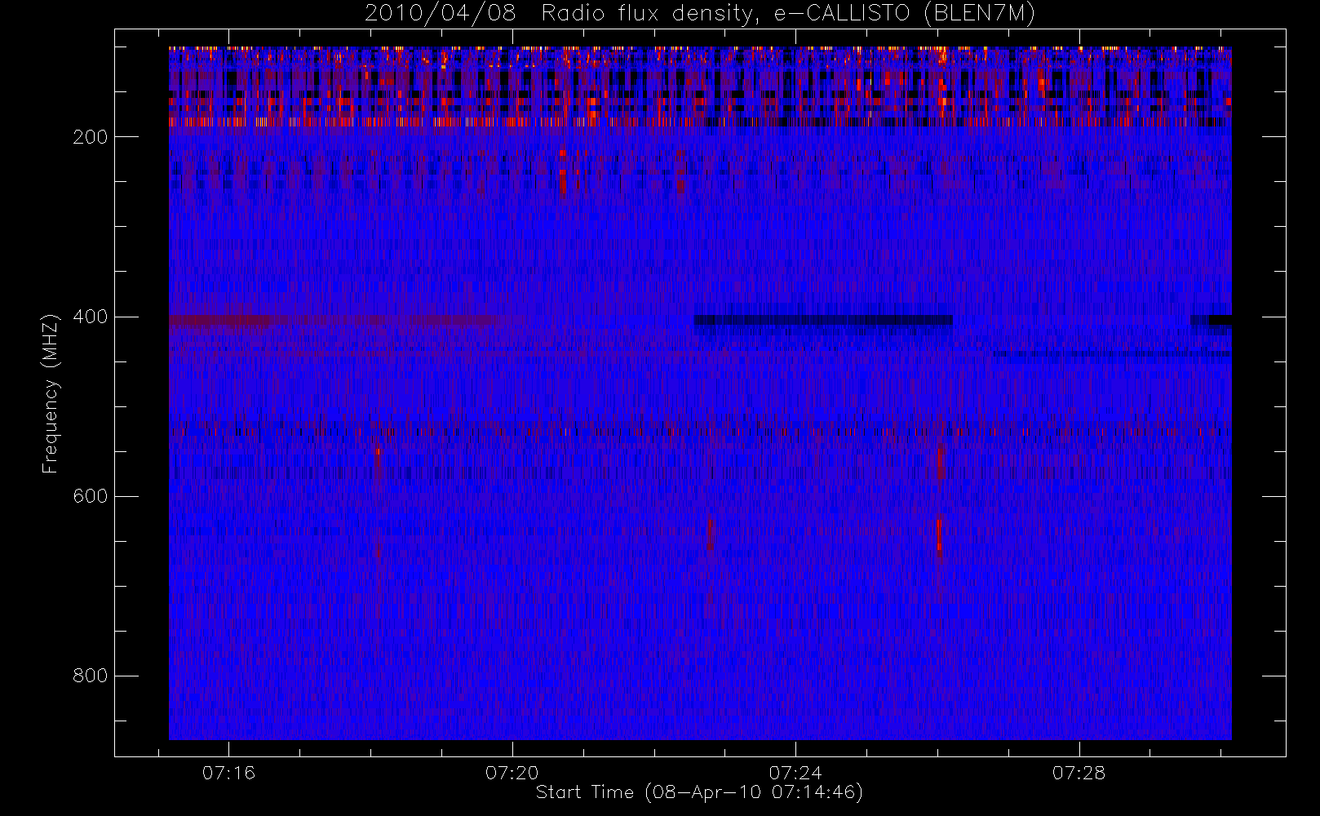Select the 600 frequency tick label
This screenshot has height=816, width=1320.
[x=91, y=496]
